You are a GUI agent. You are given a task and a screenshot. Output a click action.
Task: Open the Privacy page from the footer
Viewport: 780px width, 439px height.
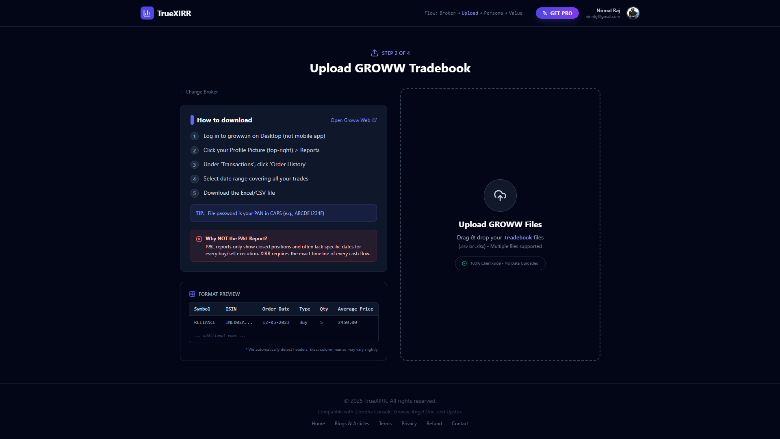pos(409,423)
